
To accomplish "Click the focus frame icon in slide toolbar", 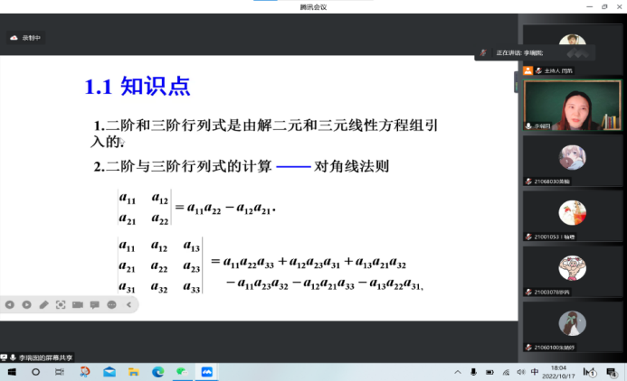I will (x=61, y=305).
